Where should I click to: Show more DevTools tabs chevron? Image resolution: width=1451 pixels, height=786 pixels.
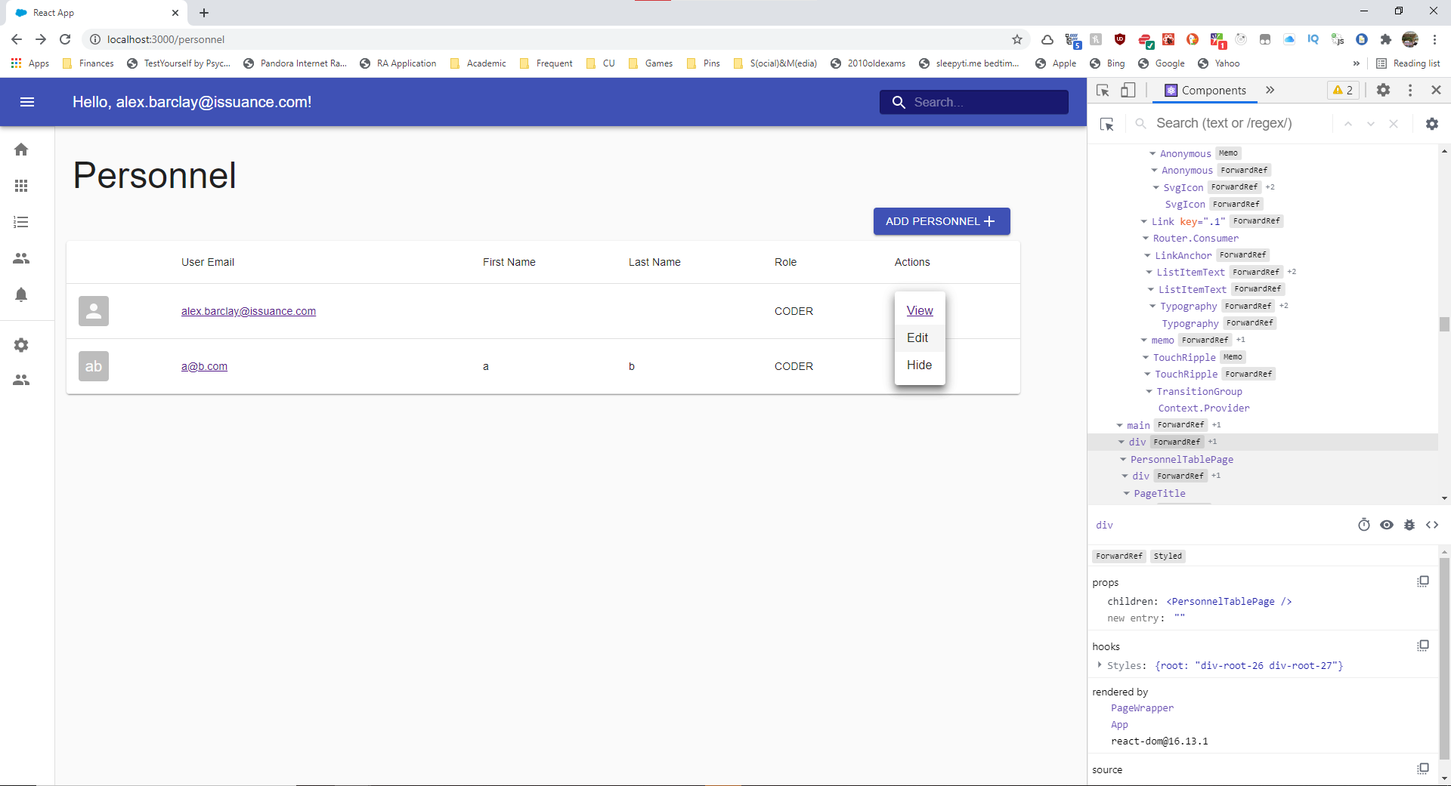[x=1270, y=90]
